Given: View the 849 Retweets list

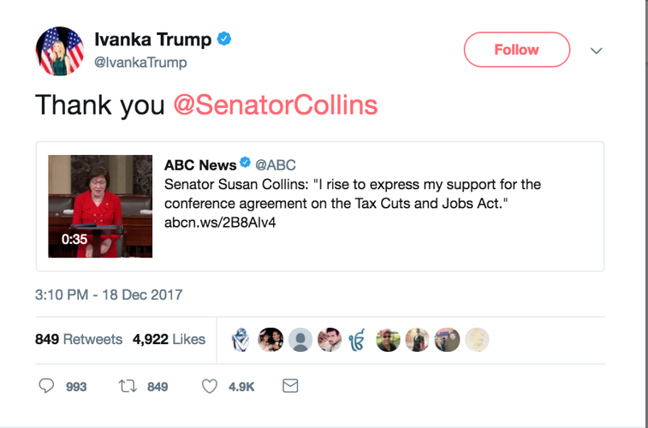Looking at the screenshot, I should point(79,340).
